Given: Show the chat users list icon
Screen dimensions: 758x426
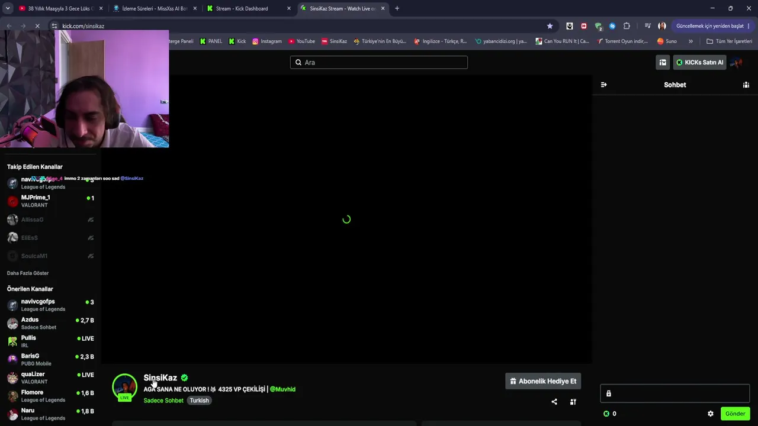Looking at the screenshot, I should 746,85.
